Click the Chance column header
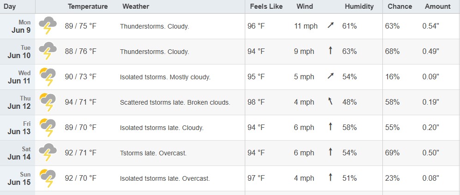 tap(400, 6)
